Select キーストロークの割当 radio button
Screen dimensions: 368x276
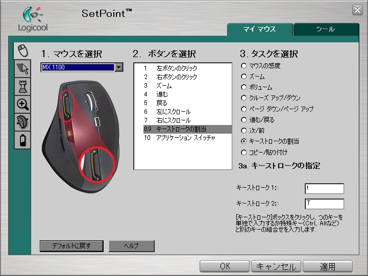pos(244,141)
